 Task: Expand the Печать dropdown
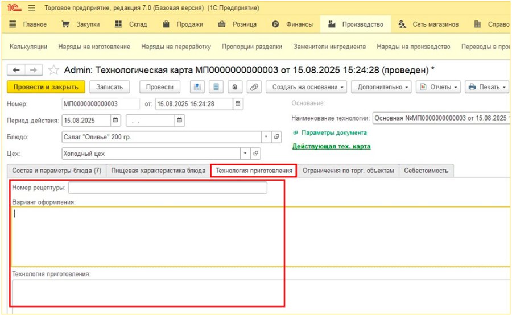(486, 87)
